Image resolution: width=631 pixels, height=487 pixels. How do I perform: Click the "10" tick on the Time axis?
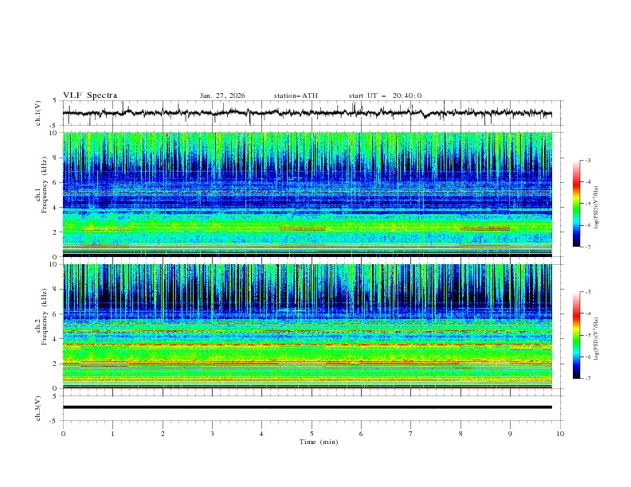coord(560,434)
